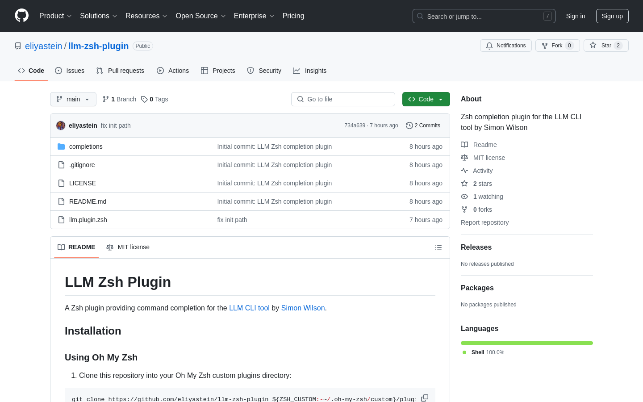Image resolution: width=643 pixels, height=402 pixels.
Task: Click the Go to file search icon
Action: pyautogui.click(x=301, y=99)
